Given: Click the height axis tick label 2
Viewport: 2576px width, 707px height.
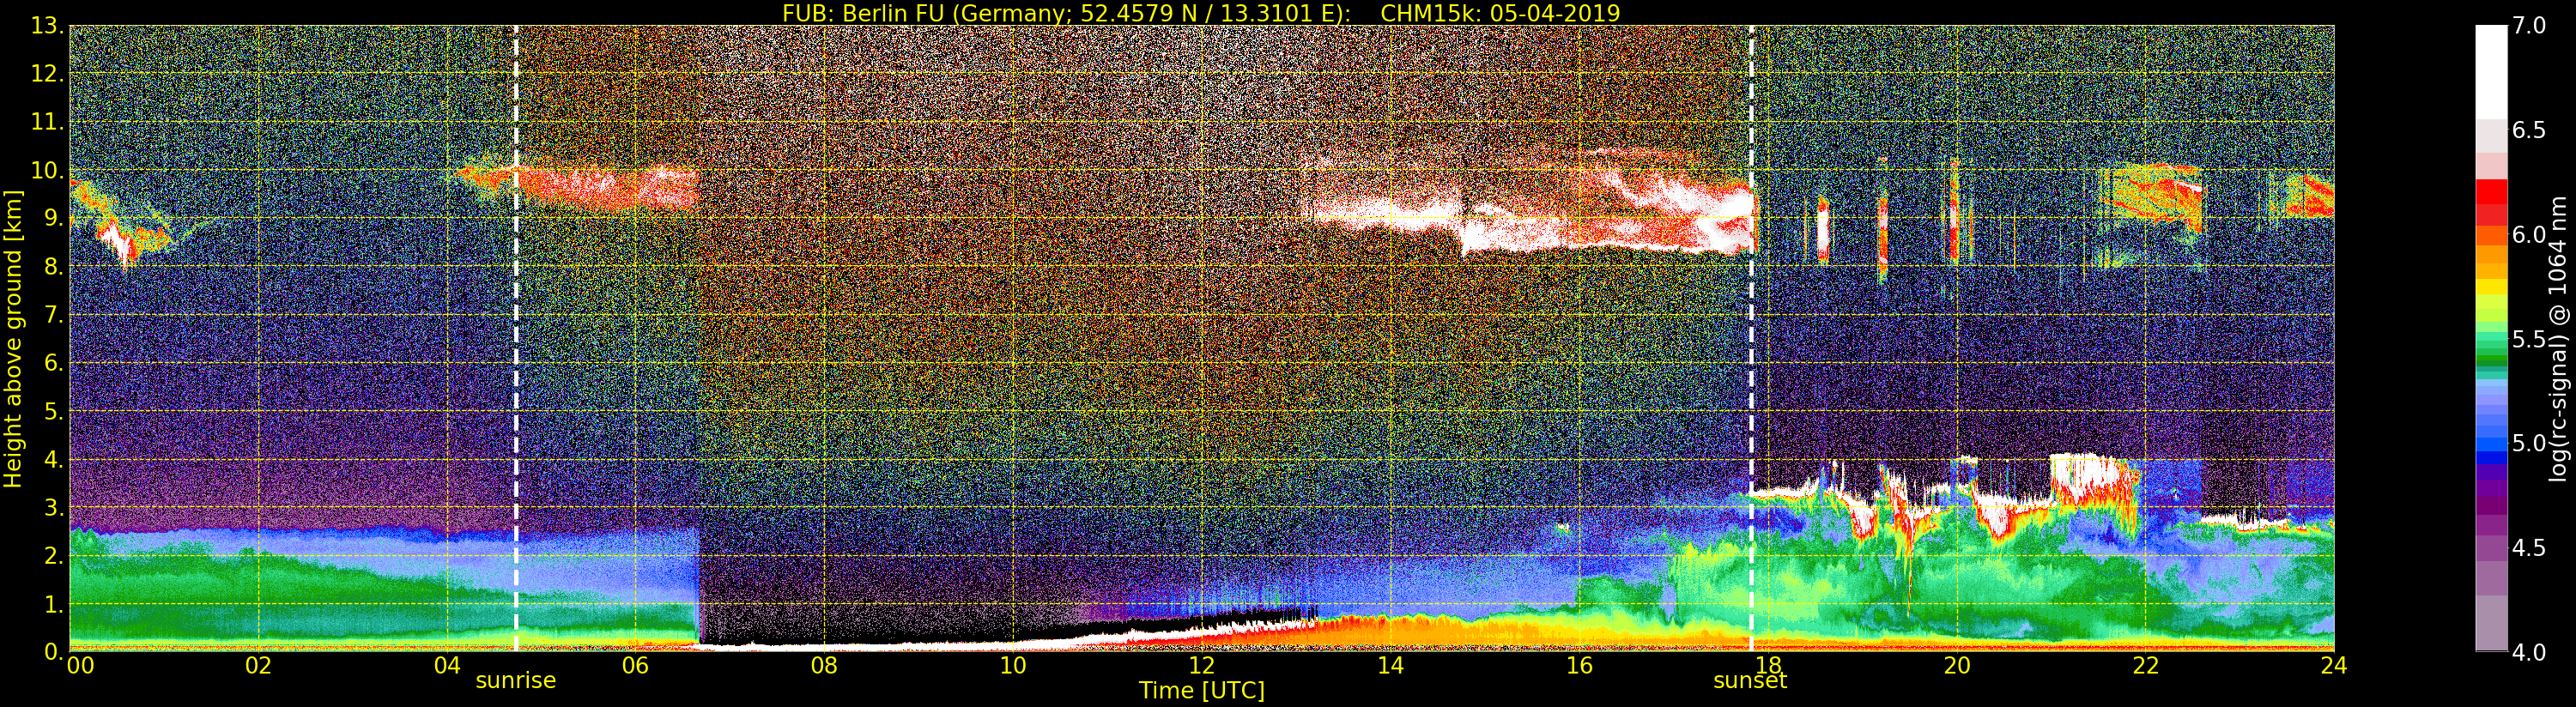Looking at the screenshot, I should pos(53,556).
